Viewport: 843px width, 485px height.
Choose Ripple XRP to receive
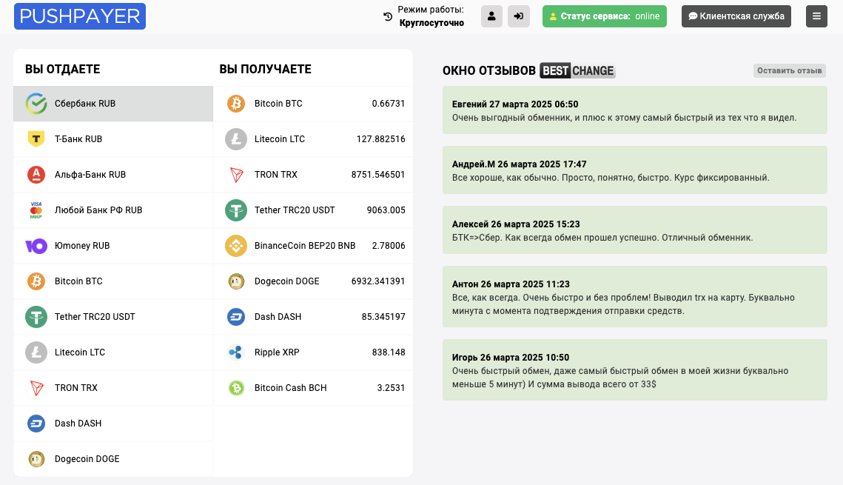click(313, 352)
